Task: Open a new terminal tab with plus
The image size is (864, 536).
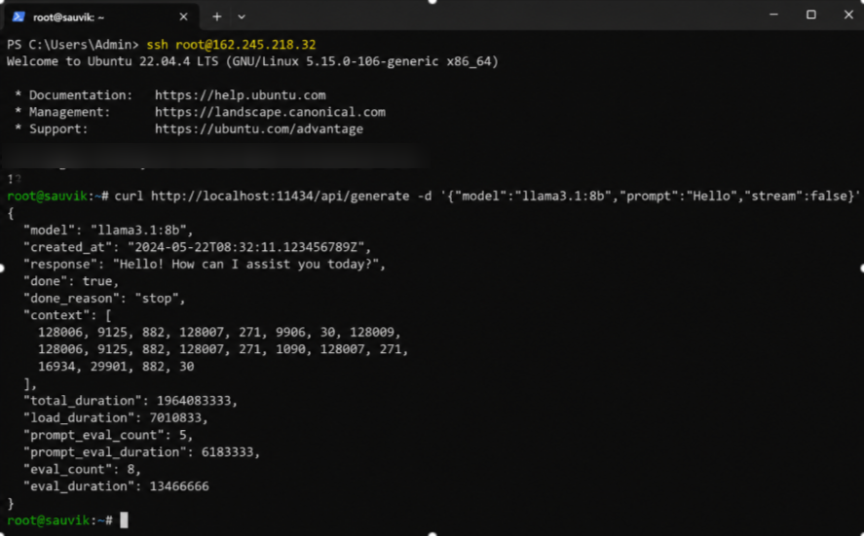Action: [217, 18]
